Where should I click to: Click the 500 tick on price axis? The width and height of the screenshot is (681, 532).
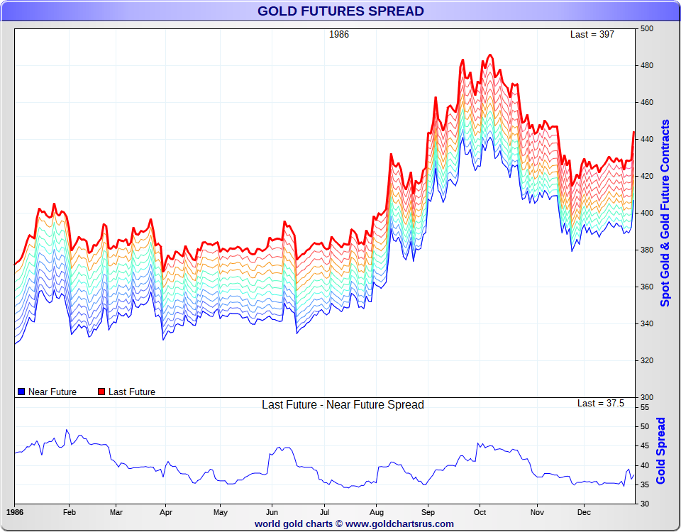pos(647,29)
